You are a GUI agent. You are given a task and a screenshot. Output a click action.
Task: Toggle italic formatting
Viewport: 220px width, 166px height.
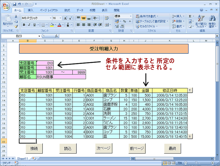29,25
